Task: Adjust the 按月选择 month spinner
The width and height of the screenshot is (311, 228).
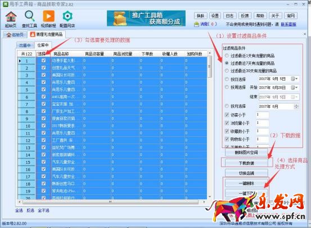Action: click(x=296, y=106)
